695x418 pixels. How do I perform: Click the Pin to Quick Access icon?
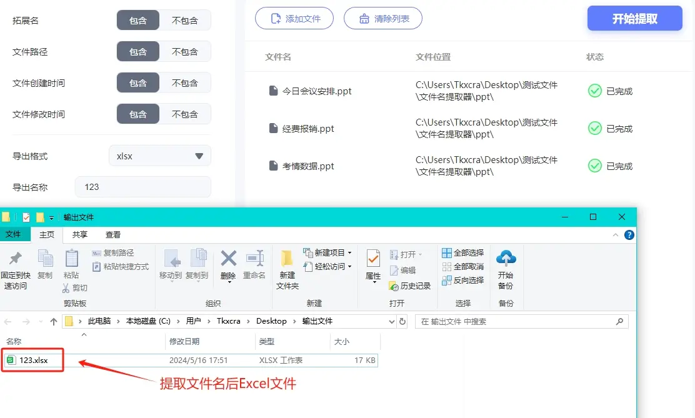[x=15, y=259]
